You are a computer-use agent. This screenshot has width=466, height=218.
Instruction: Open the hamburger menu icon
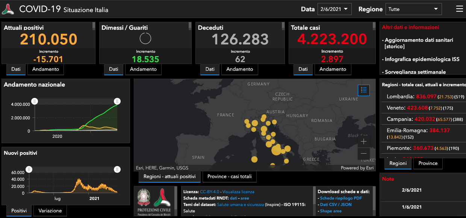459,9
